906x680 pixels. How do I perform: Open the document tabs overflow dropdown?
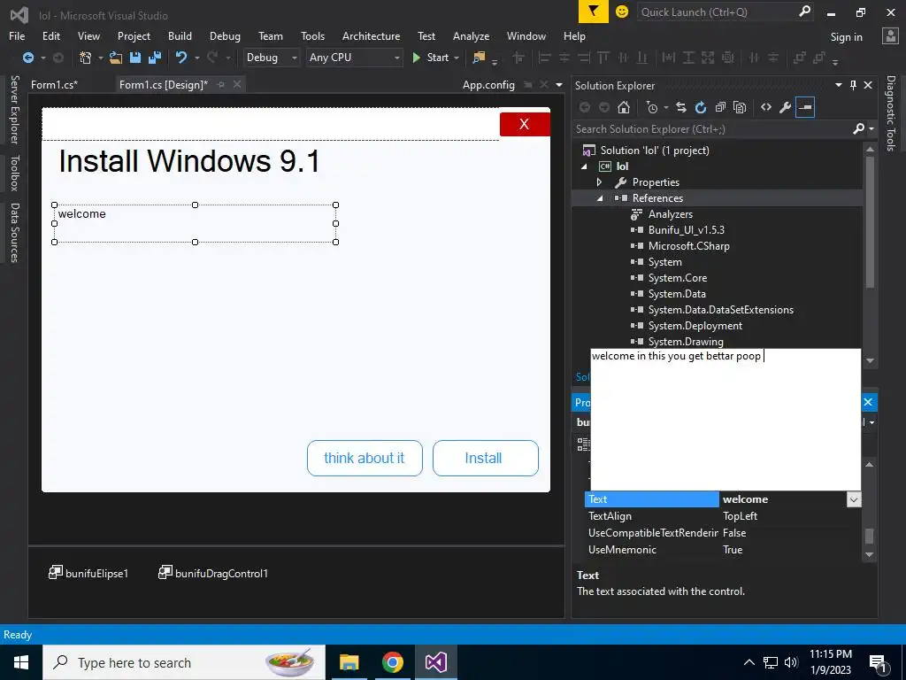point(559,84)
